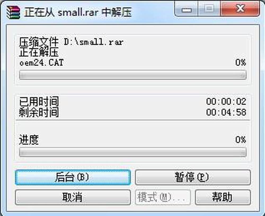Click the disabled maximize button
The width and height of the screenshot is (265, 216).
click(x=209, y=9)
